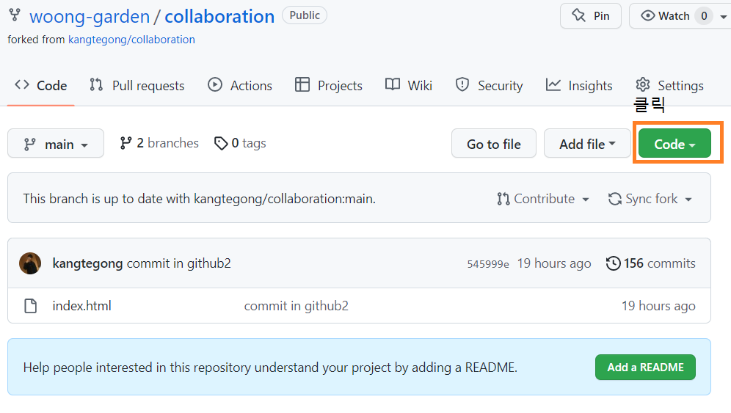Open the kangtegong/collaboration upstream link
731x413 pixels.
pos(131,40)
